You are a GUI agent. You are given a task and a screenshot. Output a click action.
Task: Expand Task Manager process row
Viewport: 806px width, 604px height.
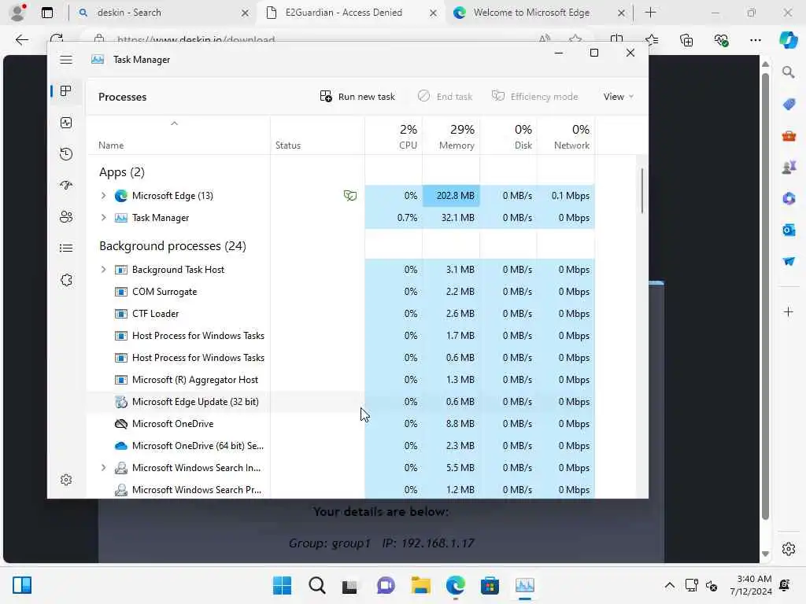[103, 218]
